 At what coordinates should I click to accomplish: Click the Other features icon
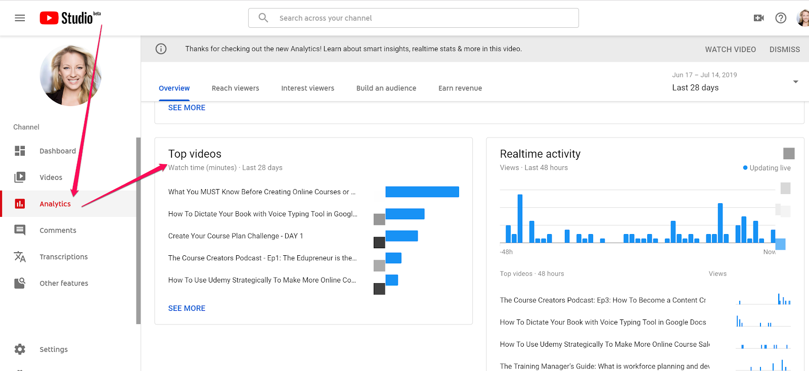click(20, 283)
